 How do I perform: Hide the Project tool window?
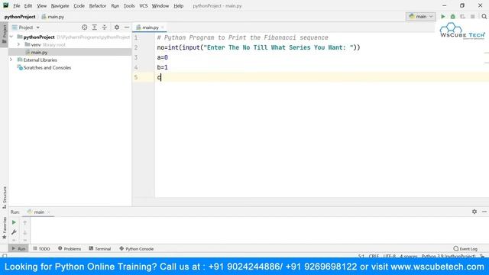[127, 27]
